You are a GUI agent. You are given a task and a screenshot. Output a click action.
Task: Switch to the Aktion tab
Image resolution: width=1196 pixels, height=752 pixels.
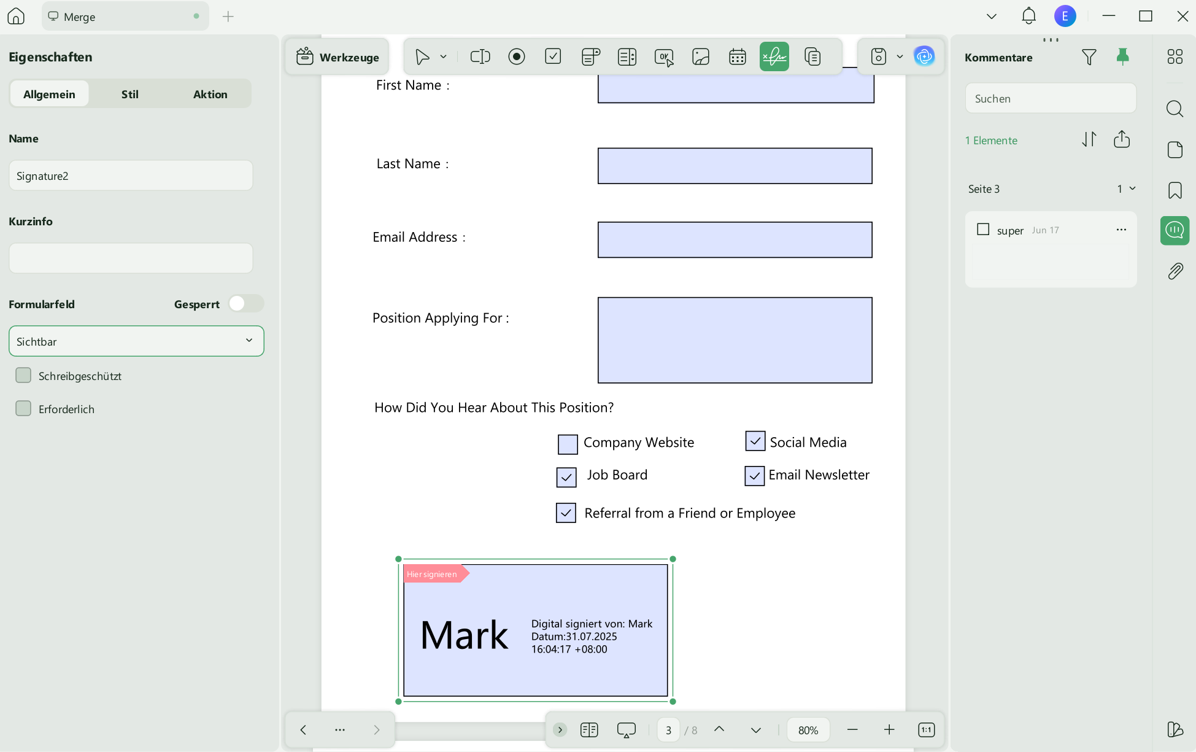click(210, 94)
